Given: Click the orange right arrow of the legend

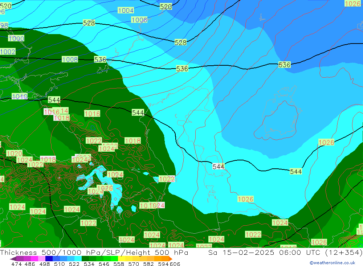Looking at the screenshot, I should coord(170,259).
